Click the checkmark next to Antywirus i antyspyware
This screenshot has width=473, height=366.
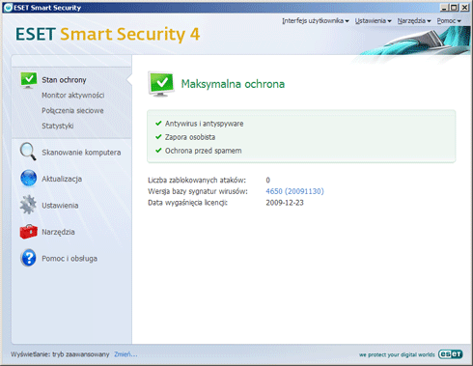coord(158,124)
